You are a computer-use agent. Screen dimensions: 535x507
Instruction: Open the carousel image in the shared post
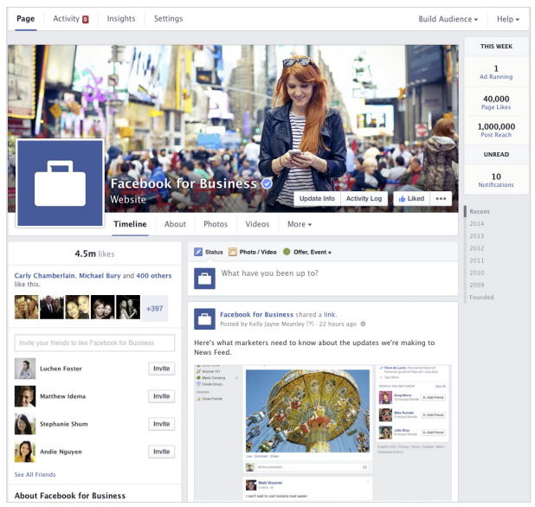[307, 410]
